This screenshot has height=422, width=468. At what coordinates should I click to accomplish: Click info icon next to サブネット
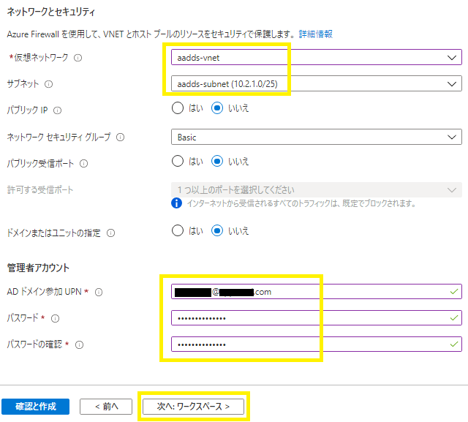[49, 84]
